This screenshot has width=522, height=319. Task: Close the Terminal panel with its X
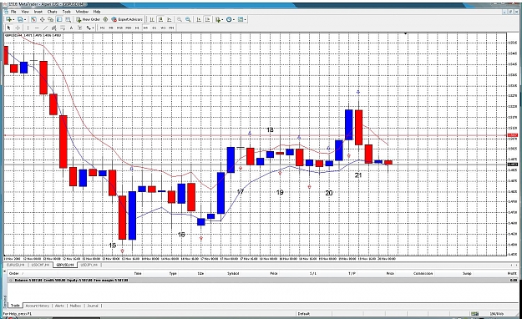5,271
